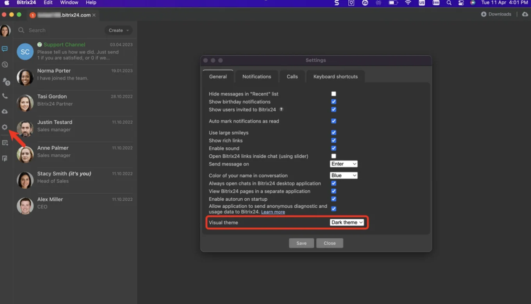The image size is (531, 304).
Task: Open Notifications with the bell icon
Action: click(x=5, y=81)
